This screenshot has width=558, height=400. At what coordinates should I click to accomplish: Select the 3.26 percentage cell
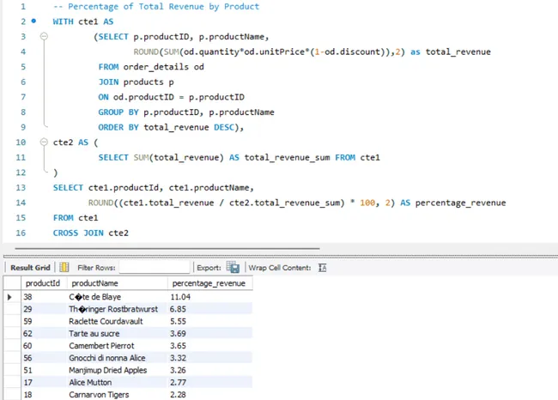click(x=210, y=370)
